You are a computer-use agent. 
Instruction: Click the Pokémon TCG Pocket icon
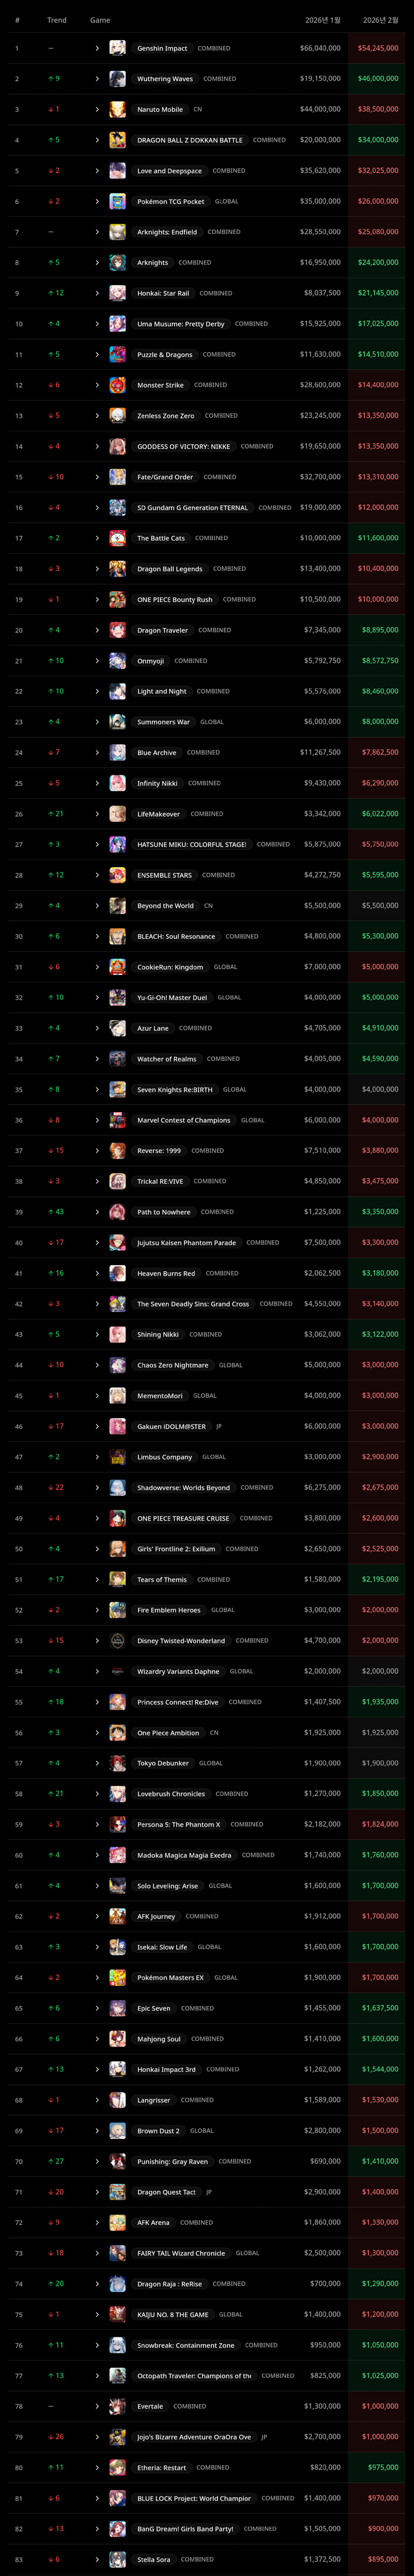coord(117,201)
